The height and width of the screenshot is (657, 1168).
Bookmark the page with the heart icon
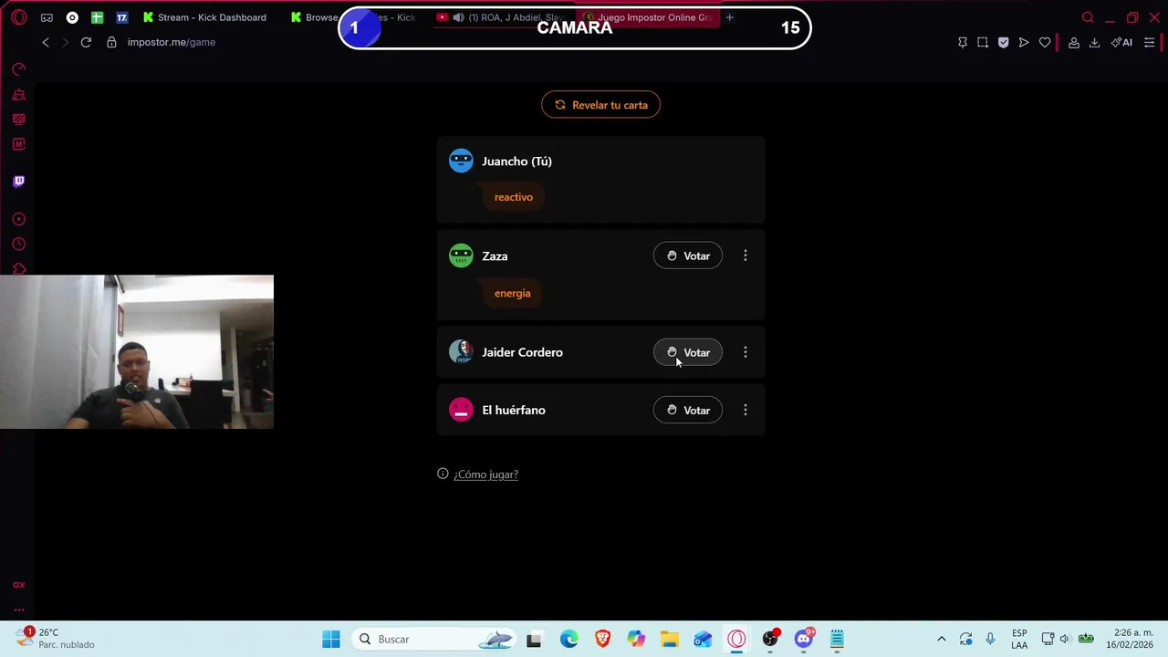tap(1045, 42)
